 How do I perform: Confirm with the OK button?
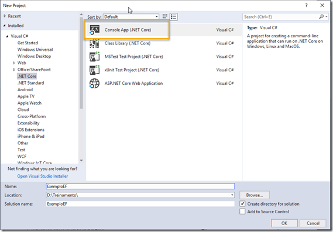tap(284, 223)
